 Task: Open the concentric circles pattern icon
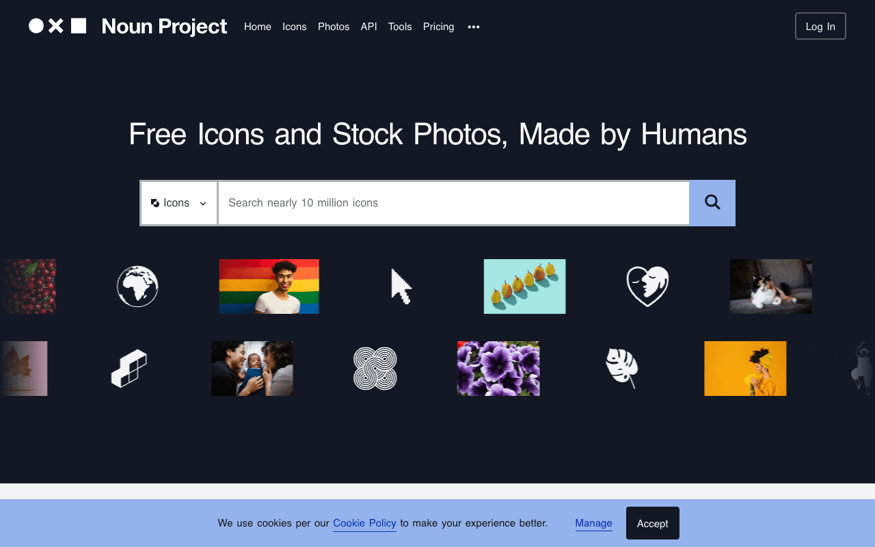tap(375, 369)
